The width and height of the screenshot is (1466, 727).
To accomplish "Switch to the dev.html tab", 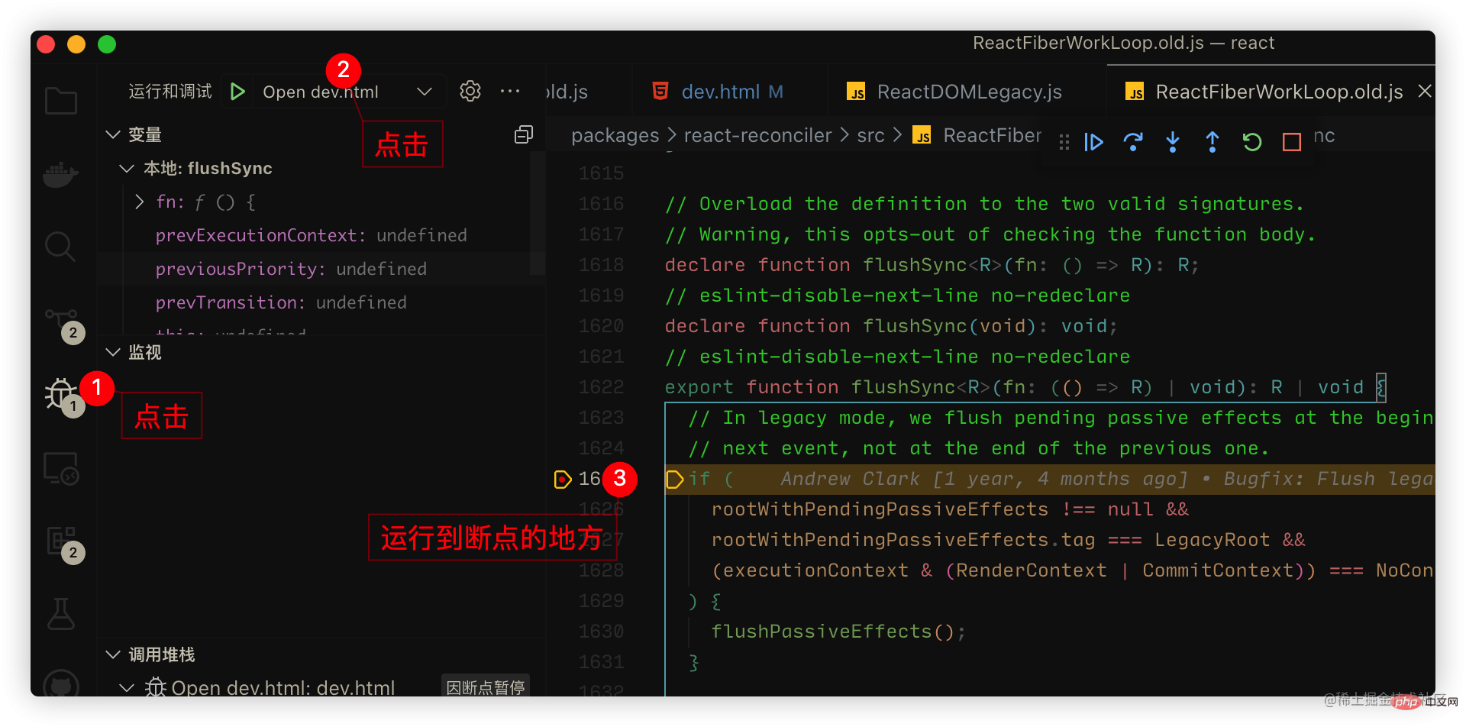I will click(719, 92).
